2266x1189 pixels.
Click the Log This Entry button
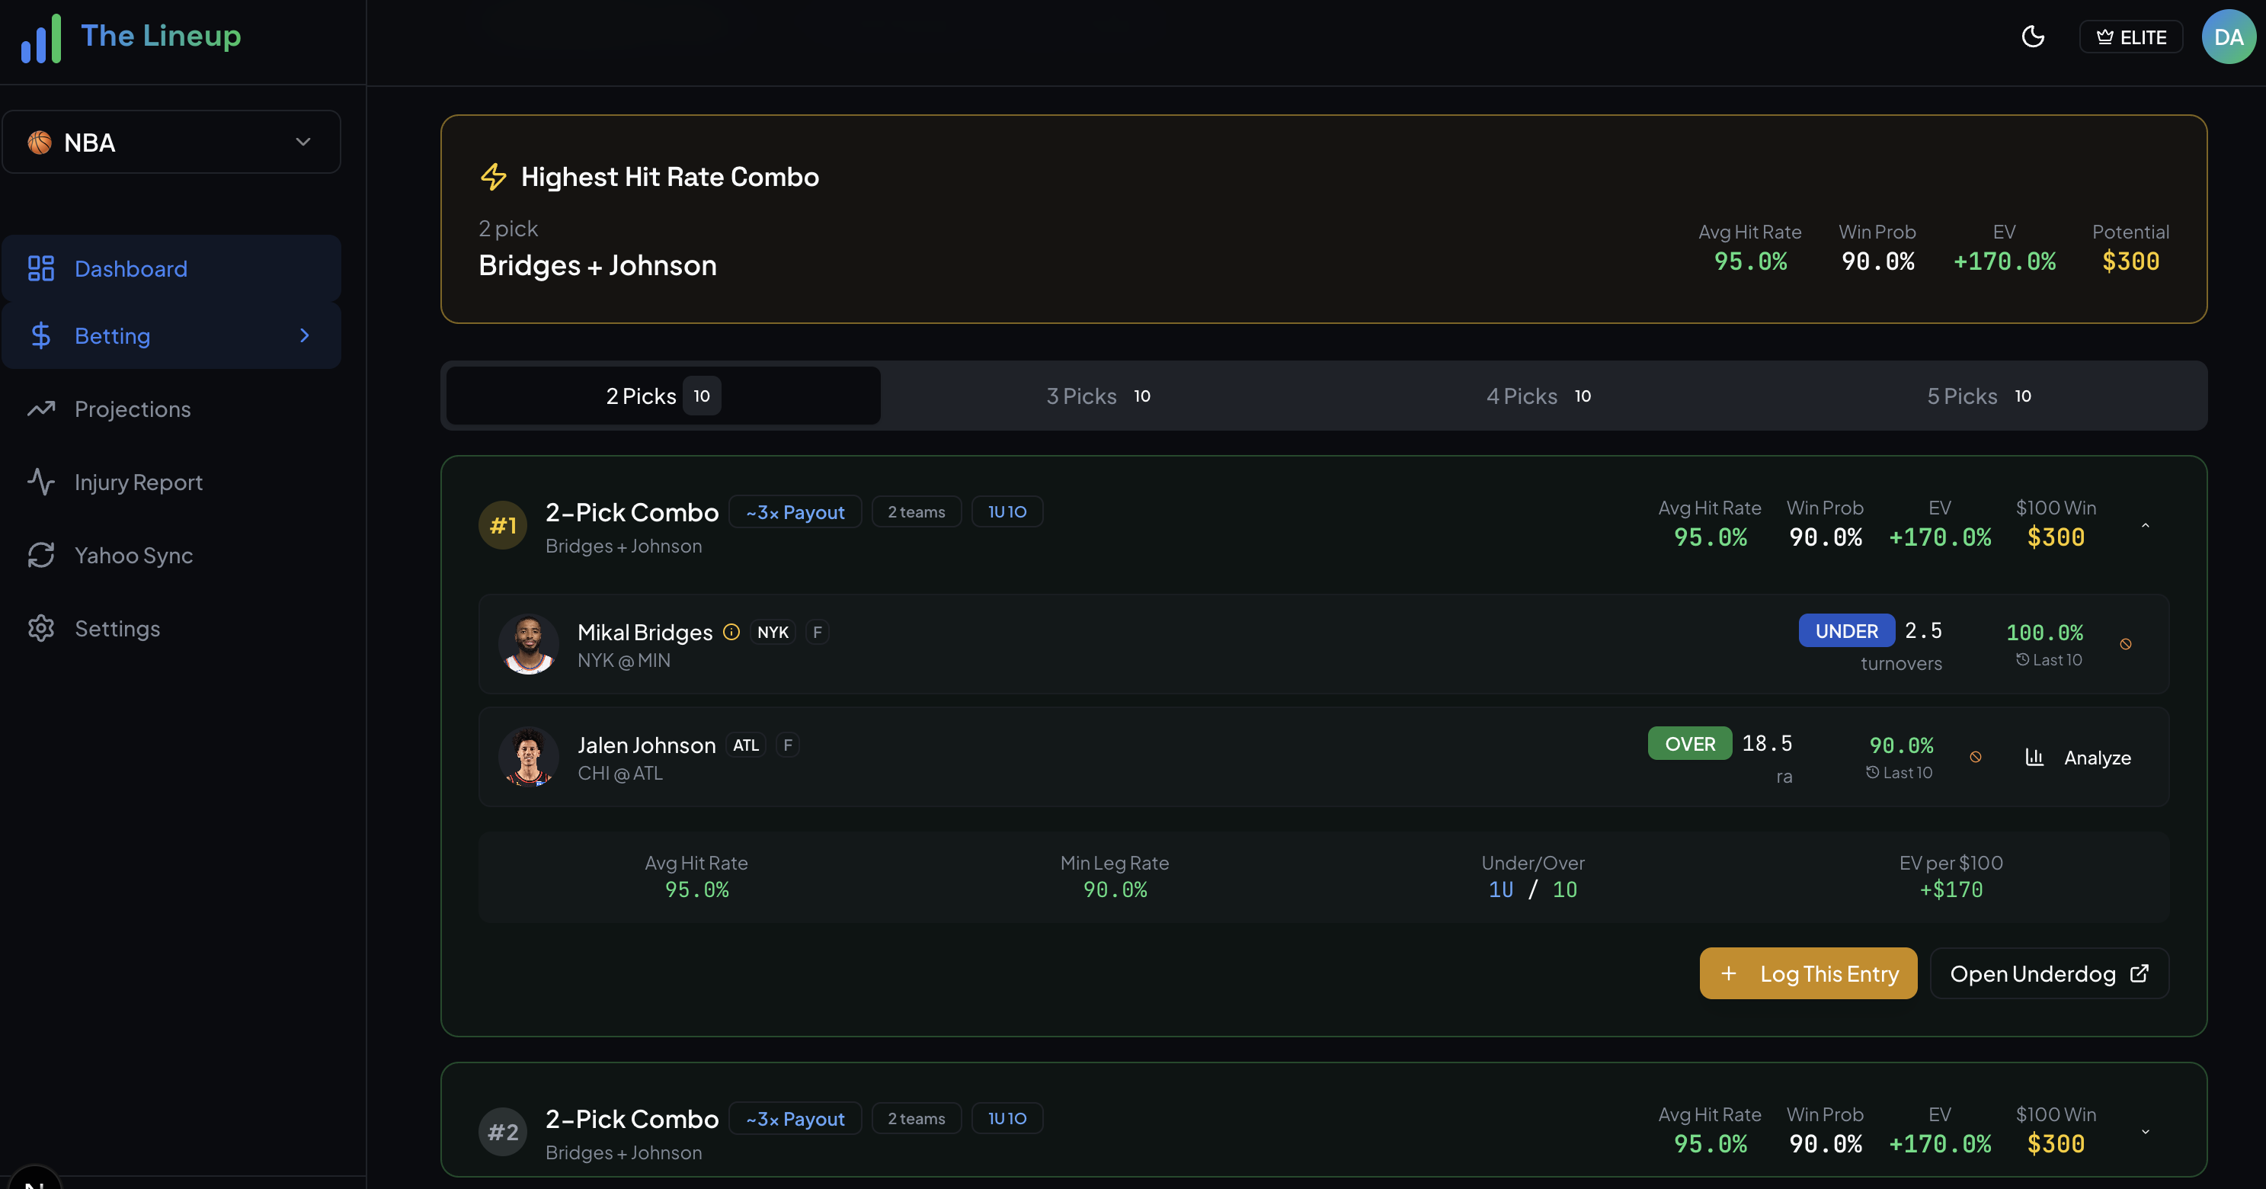click(1808, 973)
